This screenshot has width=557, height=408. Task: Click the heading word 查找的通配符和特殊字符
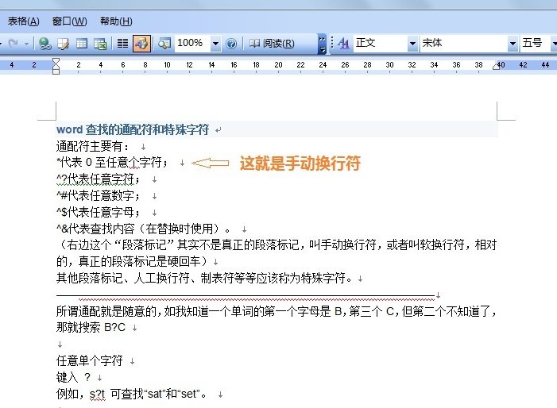point(147,130)
